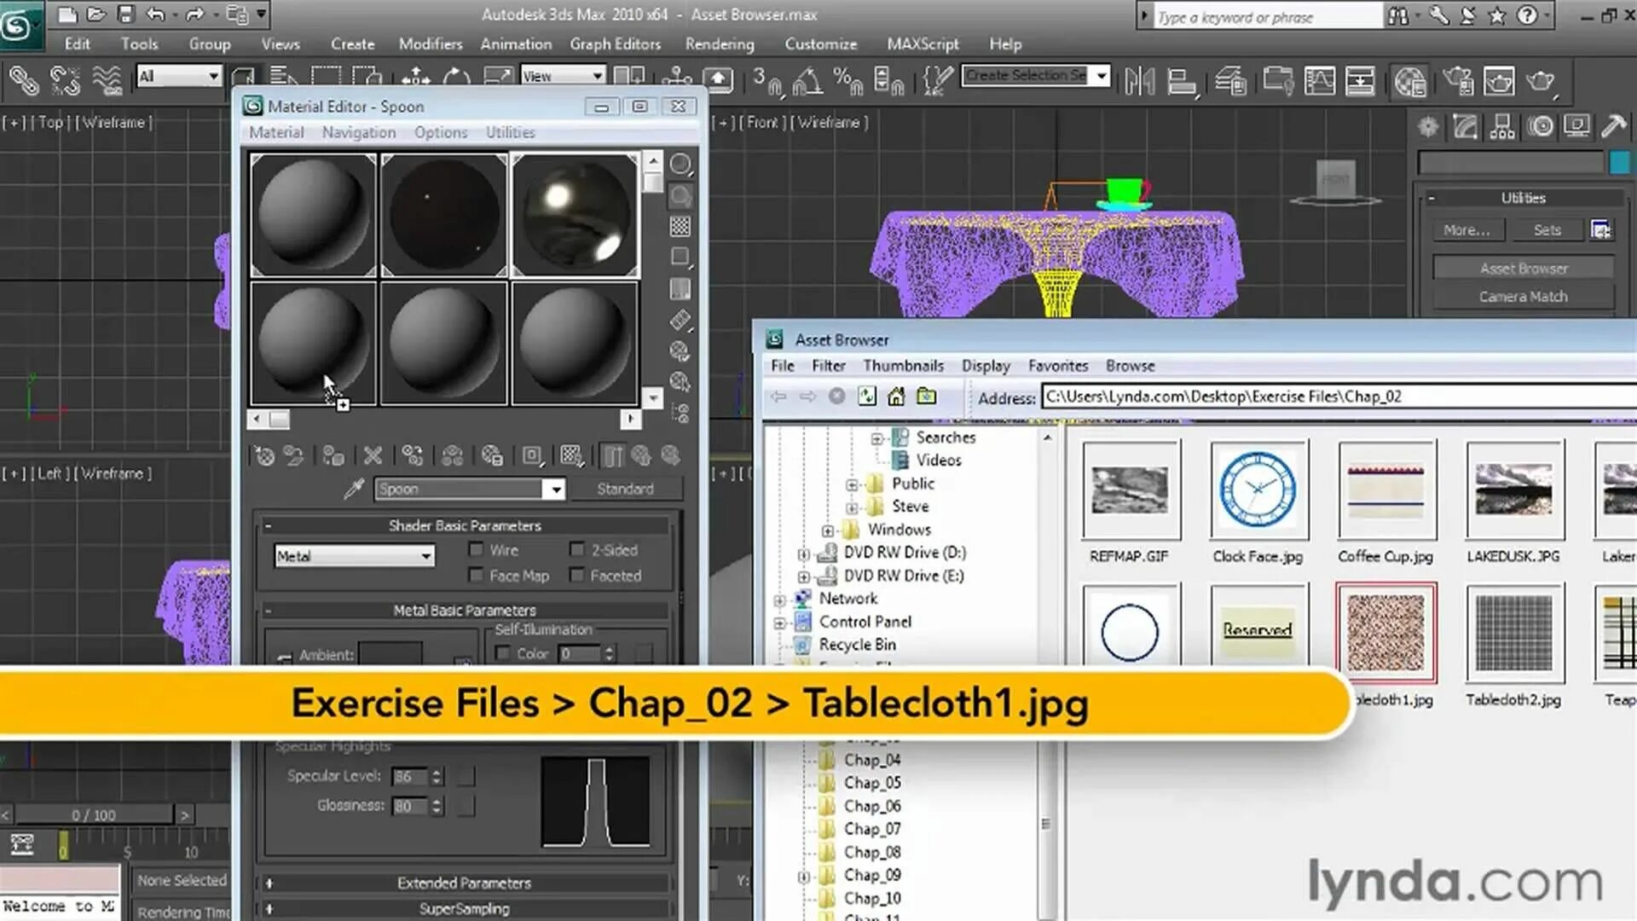Viewport: 1637px width, 921px height.
Task: Click the Save file icon in quick access bar
Action: pos(126,14)
